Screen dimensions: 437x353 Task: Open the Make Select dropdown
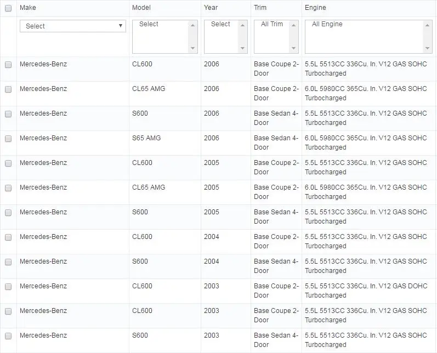point(73,26)
